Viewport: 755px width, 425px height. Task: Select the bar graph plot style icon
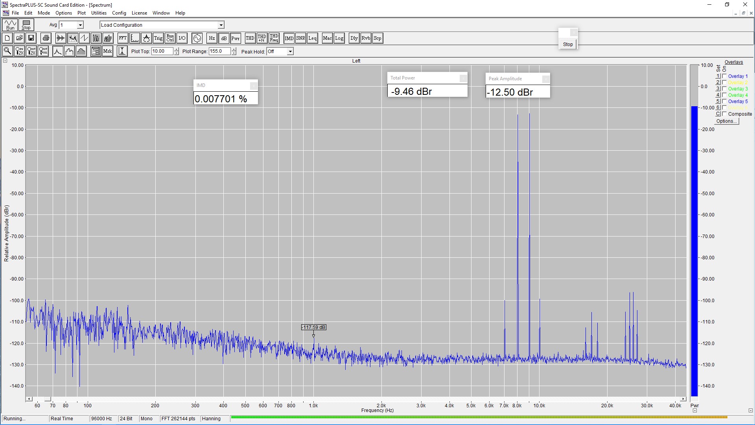(x=81, y=51)
